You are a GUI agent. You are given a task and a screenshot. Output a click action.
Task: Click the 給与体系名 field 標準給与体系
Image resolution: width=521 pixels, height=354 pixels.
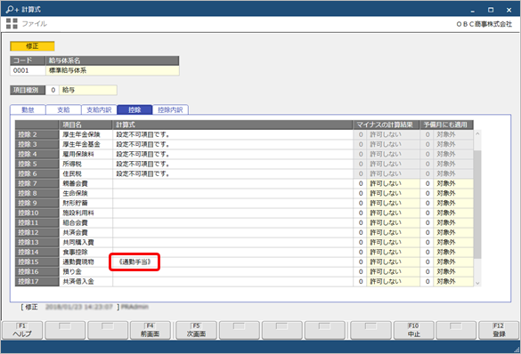click(112, 70)
